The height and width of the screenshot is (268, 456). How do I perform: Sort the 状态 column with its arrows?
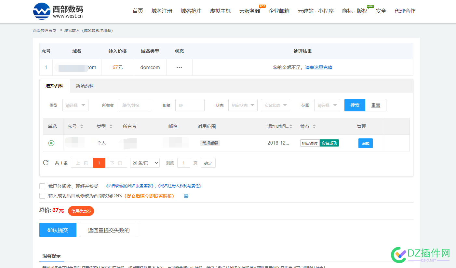pos(314,126)
